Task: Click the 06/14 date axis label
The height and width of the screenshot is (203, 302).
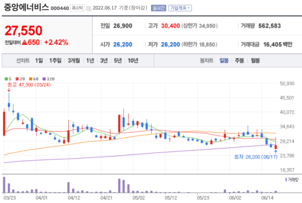Action: 267,198
